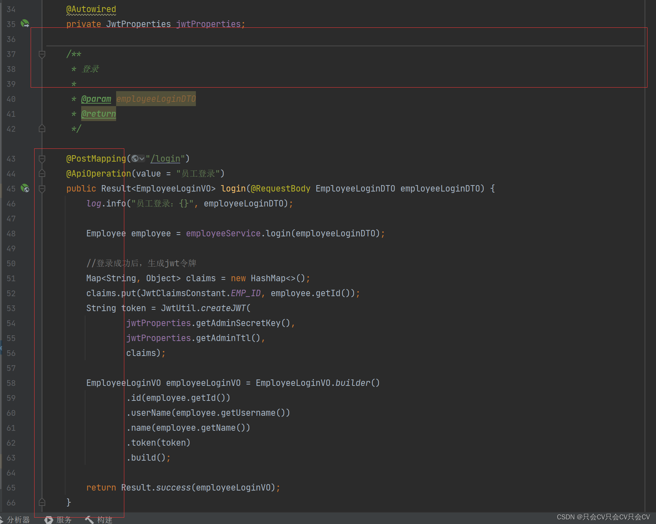This screenshot has width=656, height=524.
Task: Click the "/login" URL mapping link
Action: 165,159
